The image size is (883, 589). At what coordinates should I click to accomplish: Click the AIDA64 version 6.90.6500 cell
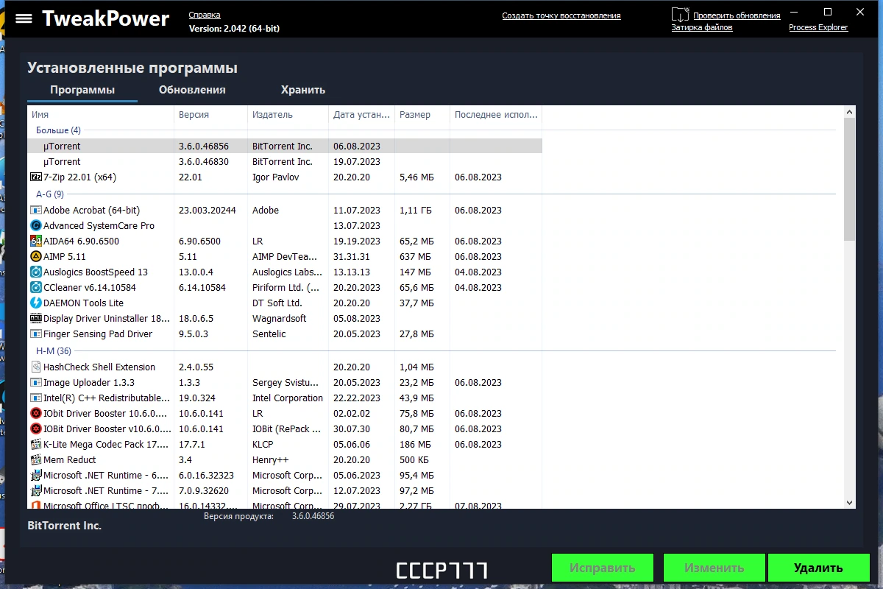pos(200,241)
